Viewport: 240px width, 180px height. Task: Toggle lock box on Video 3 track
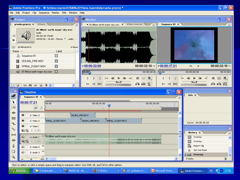[x=27, y=115]
